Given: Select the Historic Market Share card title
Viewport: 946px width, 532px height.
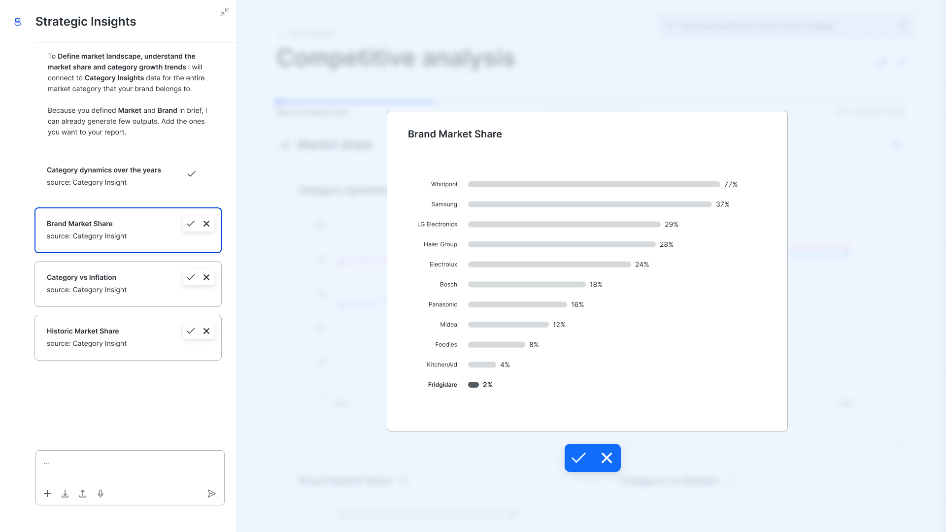Looking at the screenshot, I should pyautogui.click(x=83, y=331).
